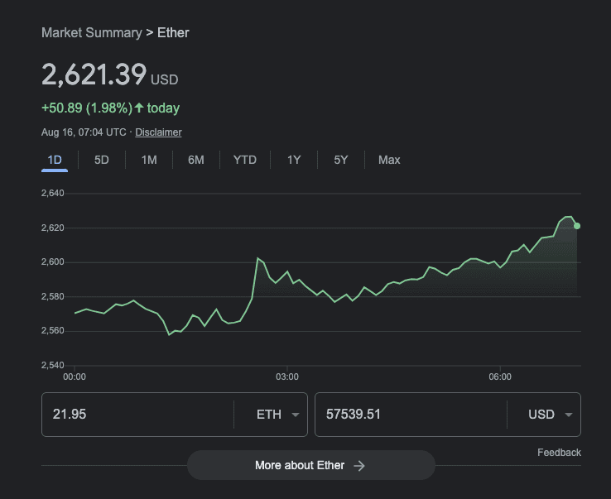
Task: View the 5Y chart range
Action: coord(341,160)
